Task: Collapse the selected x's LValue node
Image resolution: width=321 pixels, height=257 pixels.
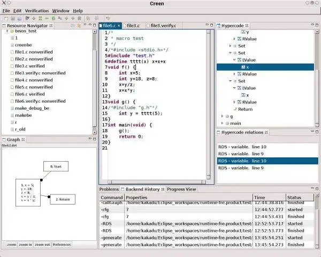Action: (234, 60)
